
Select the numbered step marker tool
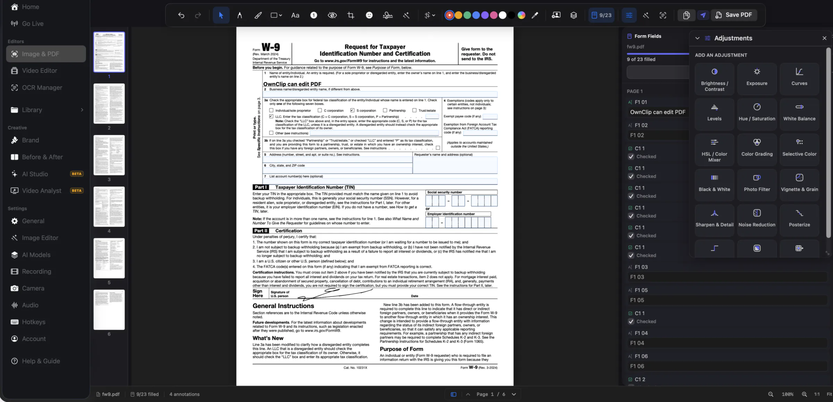click(314, 15)
